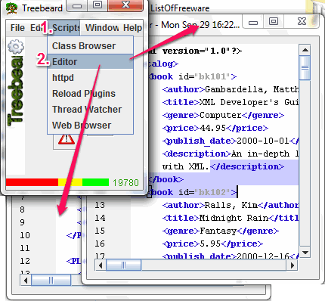The width and height of the screenshot is (325, 301).
Task: Click the title Midnight Rain line
Action: point(231,218)
